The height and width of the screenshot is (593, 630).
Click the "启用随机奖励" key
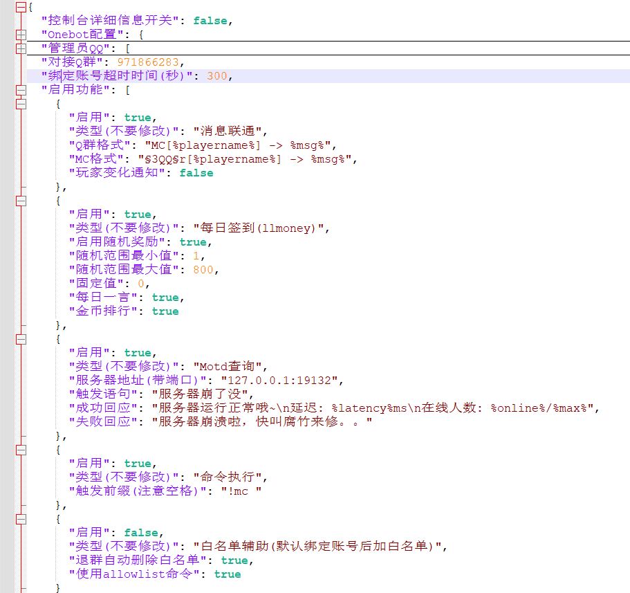[x=117, y=242]
